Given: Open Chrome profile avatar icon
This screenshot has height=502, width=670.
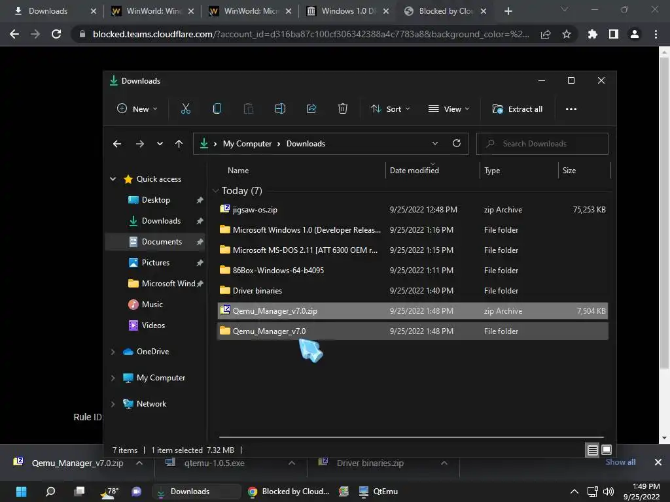Looking at the screenshot, I should point(635,34).
